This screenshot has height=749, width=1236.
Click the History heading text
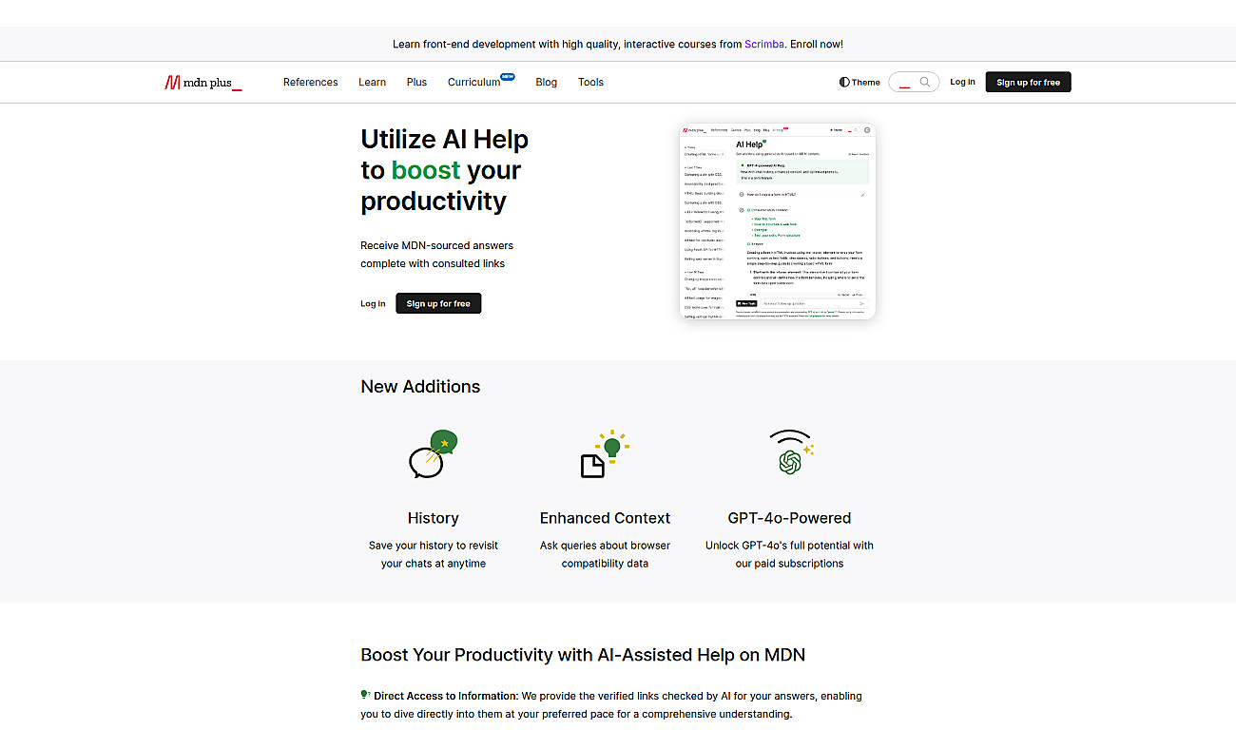pyautogui.click(x=433, y=518)
